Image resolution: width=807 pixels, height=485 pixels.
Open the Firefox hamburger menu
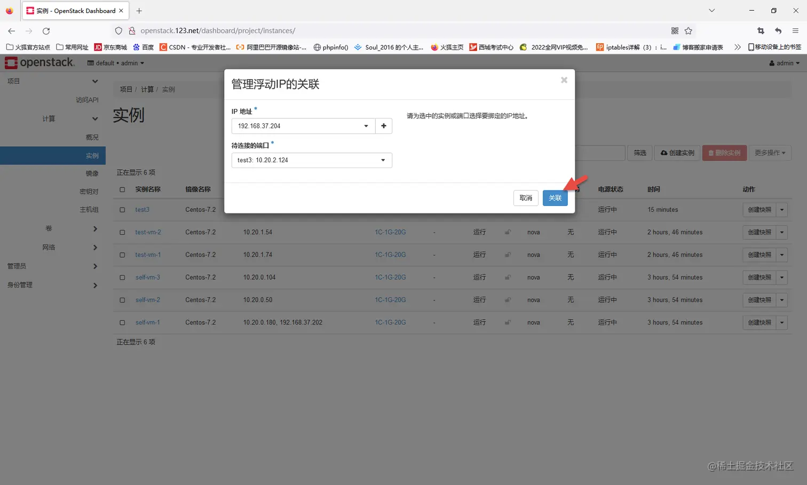click(795, 31)
